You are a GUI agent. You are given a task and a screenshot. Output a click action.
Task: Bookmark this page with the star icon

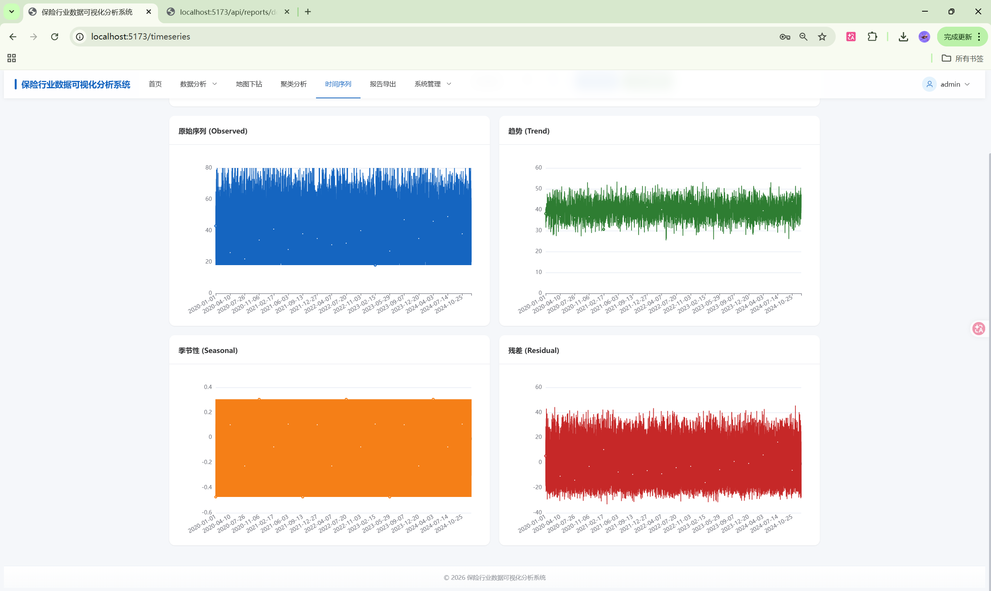822,37
